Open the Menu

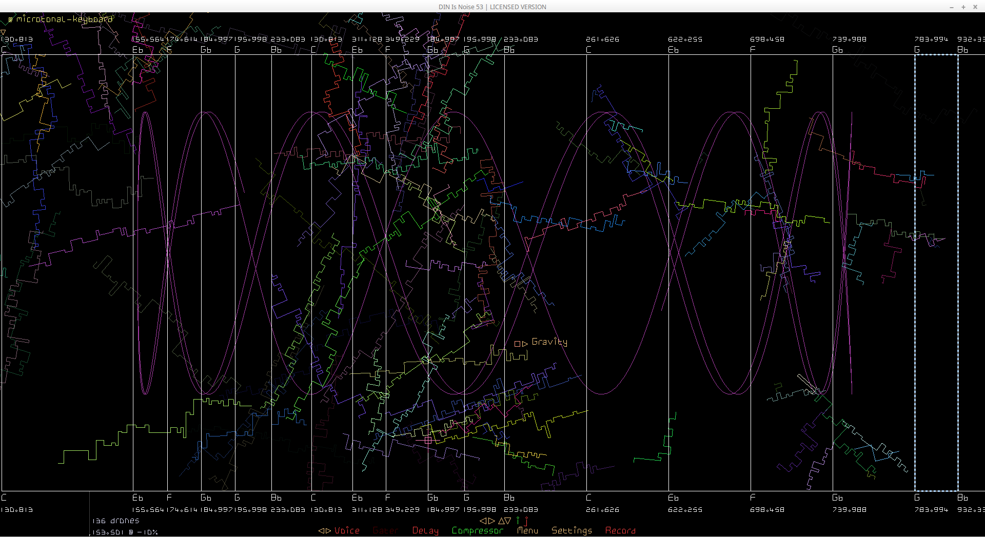click(527, 530)
